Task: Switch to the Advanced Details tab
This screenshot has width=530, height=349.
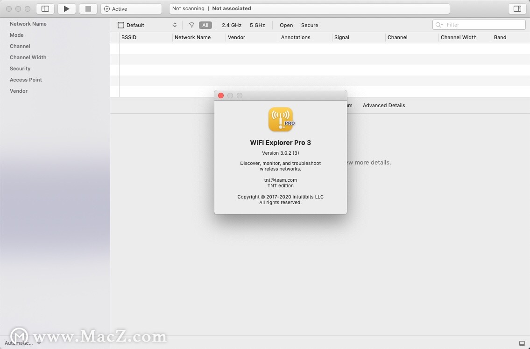Action: click(384, 105)
